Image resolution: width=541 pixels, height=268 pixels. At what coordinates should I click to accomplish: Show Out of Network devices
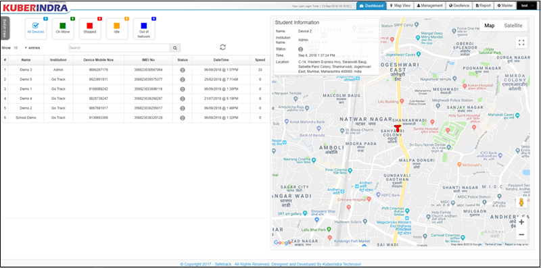pyautogui.click(x=144, y=28)
